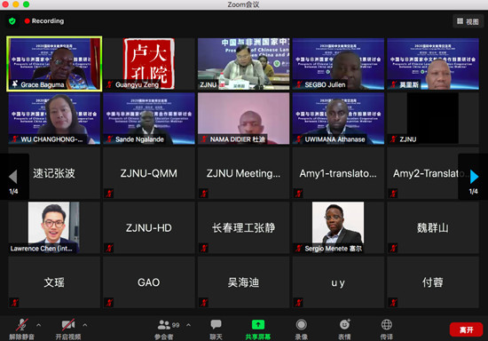Open the View layout menu
The height and width of the screenshot is (341, 488).
coord(468,21)
